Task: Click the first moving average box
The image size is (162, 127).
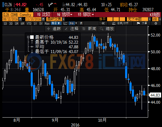Action: [110, 19]
